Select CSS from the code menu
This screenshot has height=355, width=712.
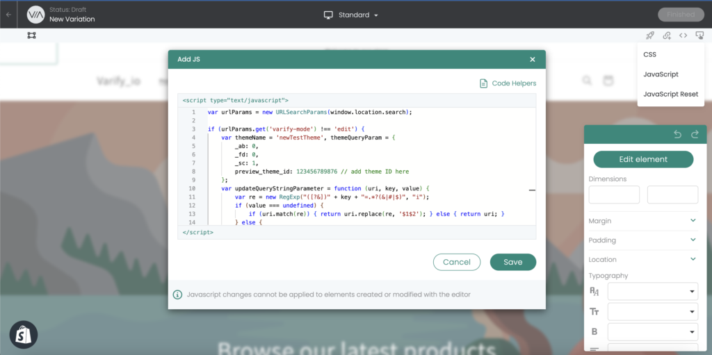[x=649, y=54]
